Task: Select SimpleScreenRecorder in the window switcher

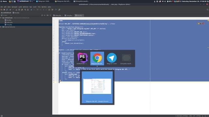Action: coord(126,58)
